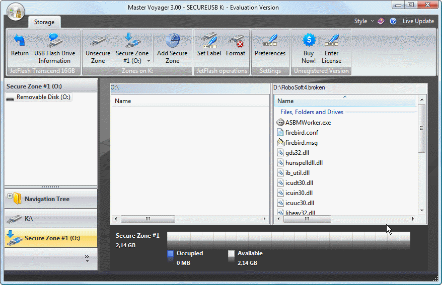Click the Return arrow icon

tap(20, 41)
